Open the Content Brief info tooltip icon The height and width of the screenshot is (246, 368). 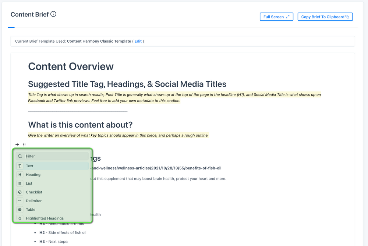(x=54, y=14)
